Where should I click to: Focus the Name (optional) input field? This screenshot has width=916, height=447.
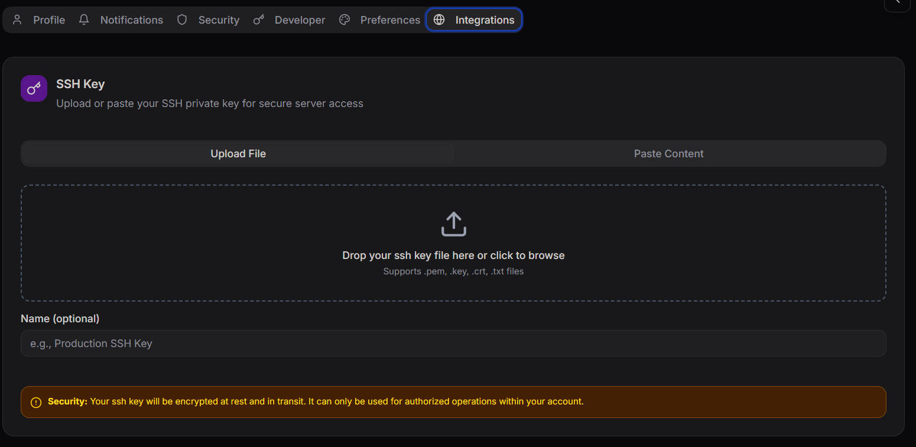[x=453, y=344]
